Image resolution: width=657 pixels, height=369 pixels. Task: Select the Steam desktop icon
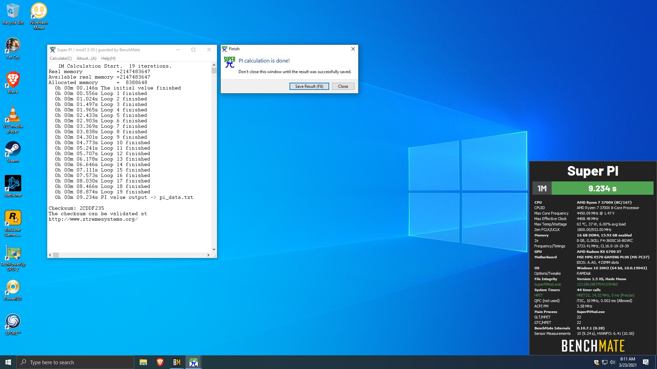[13, 152]
